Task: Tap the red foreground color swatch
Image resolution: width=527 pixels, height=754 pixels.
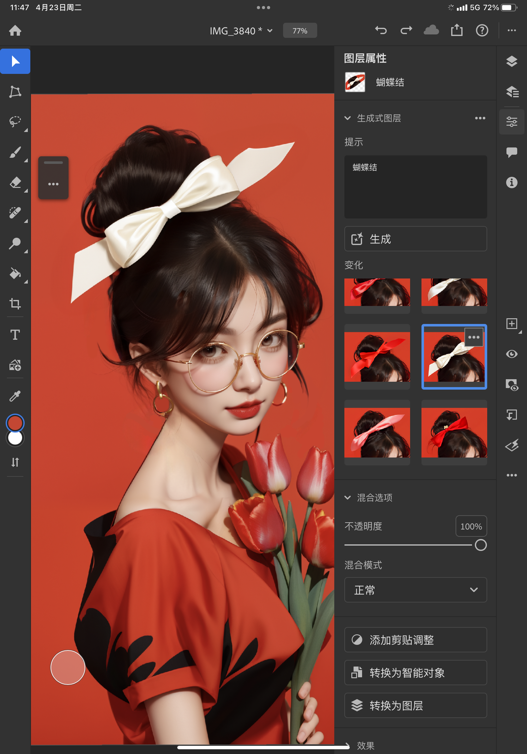Action: pyautogui.click(x=15, y=423)
